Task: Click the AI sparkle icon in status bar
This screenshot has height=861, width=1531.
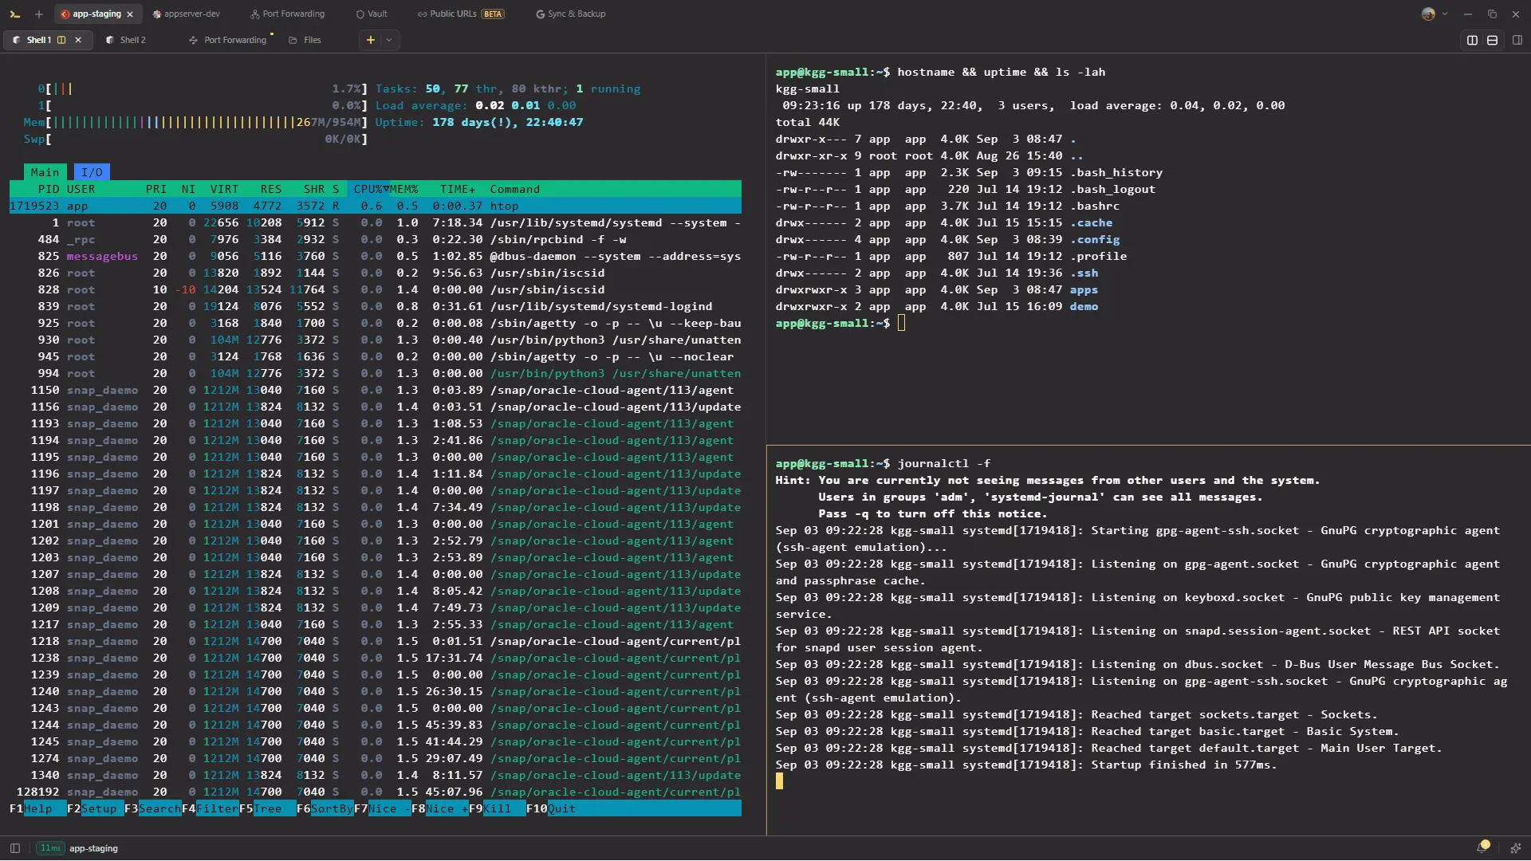Action: coord(1515,848)
